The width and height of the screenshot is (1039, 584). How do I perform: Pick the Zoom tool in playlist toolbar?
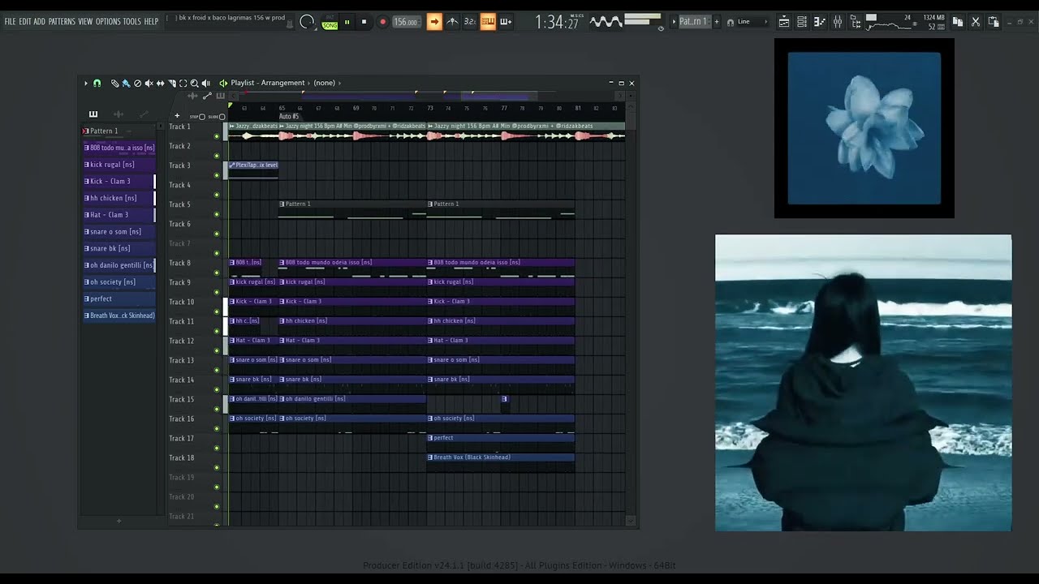(194, 83)
